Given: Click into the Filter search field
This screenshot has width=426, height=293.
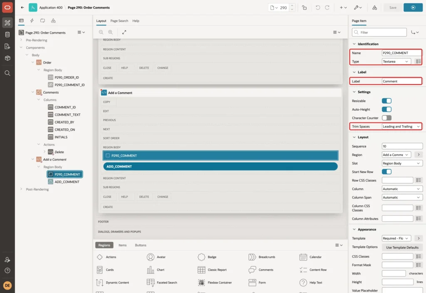Looking at the screenshot, I should pos(379,32).
